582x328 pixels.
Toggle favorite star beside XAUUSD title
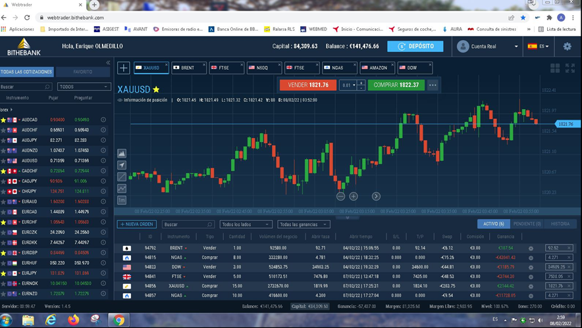point(156,89)
